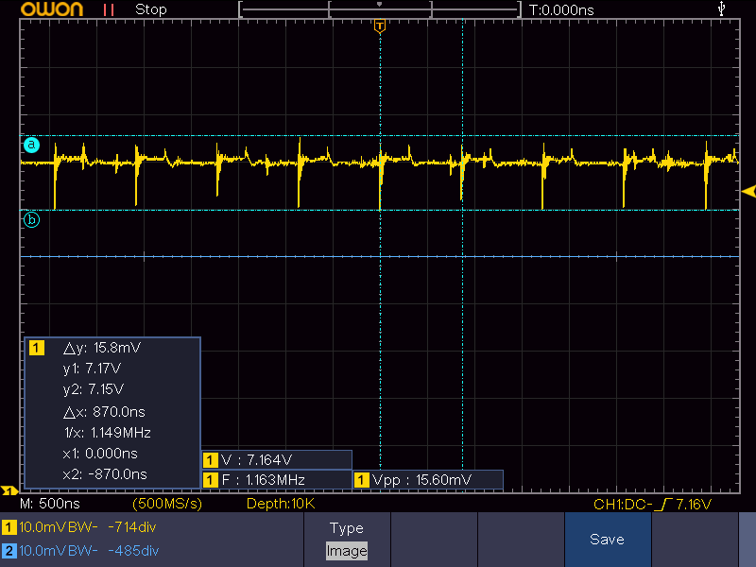
Task: Select the Image type value
Action: point(346,550)
